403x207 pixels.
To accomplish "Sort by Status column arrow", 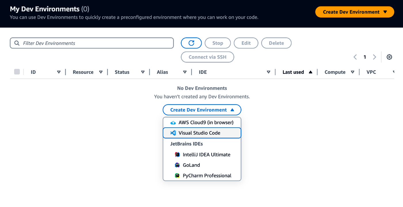I will (143, 72).
